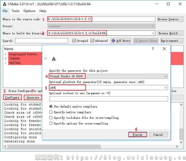The height and width of the screenshot is (161, 186).
Task: Click the back arrow in generator dialog
Action: tap(46, 58)
